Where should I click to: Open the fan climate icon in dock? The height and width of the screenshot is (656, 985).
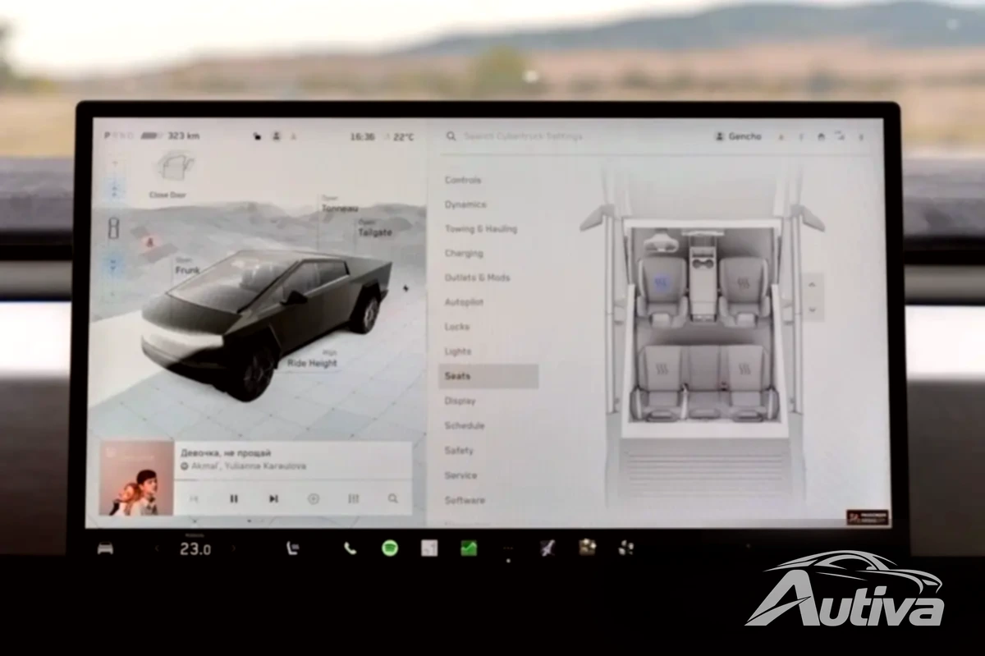626,548
